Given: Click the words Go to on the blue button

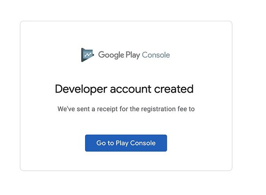Looking at the screenshot, I should click(x=105, y=143).
